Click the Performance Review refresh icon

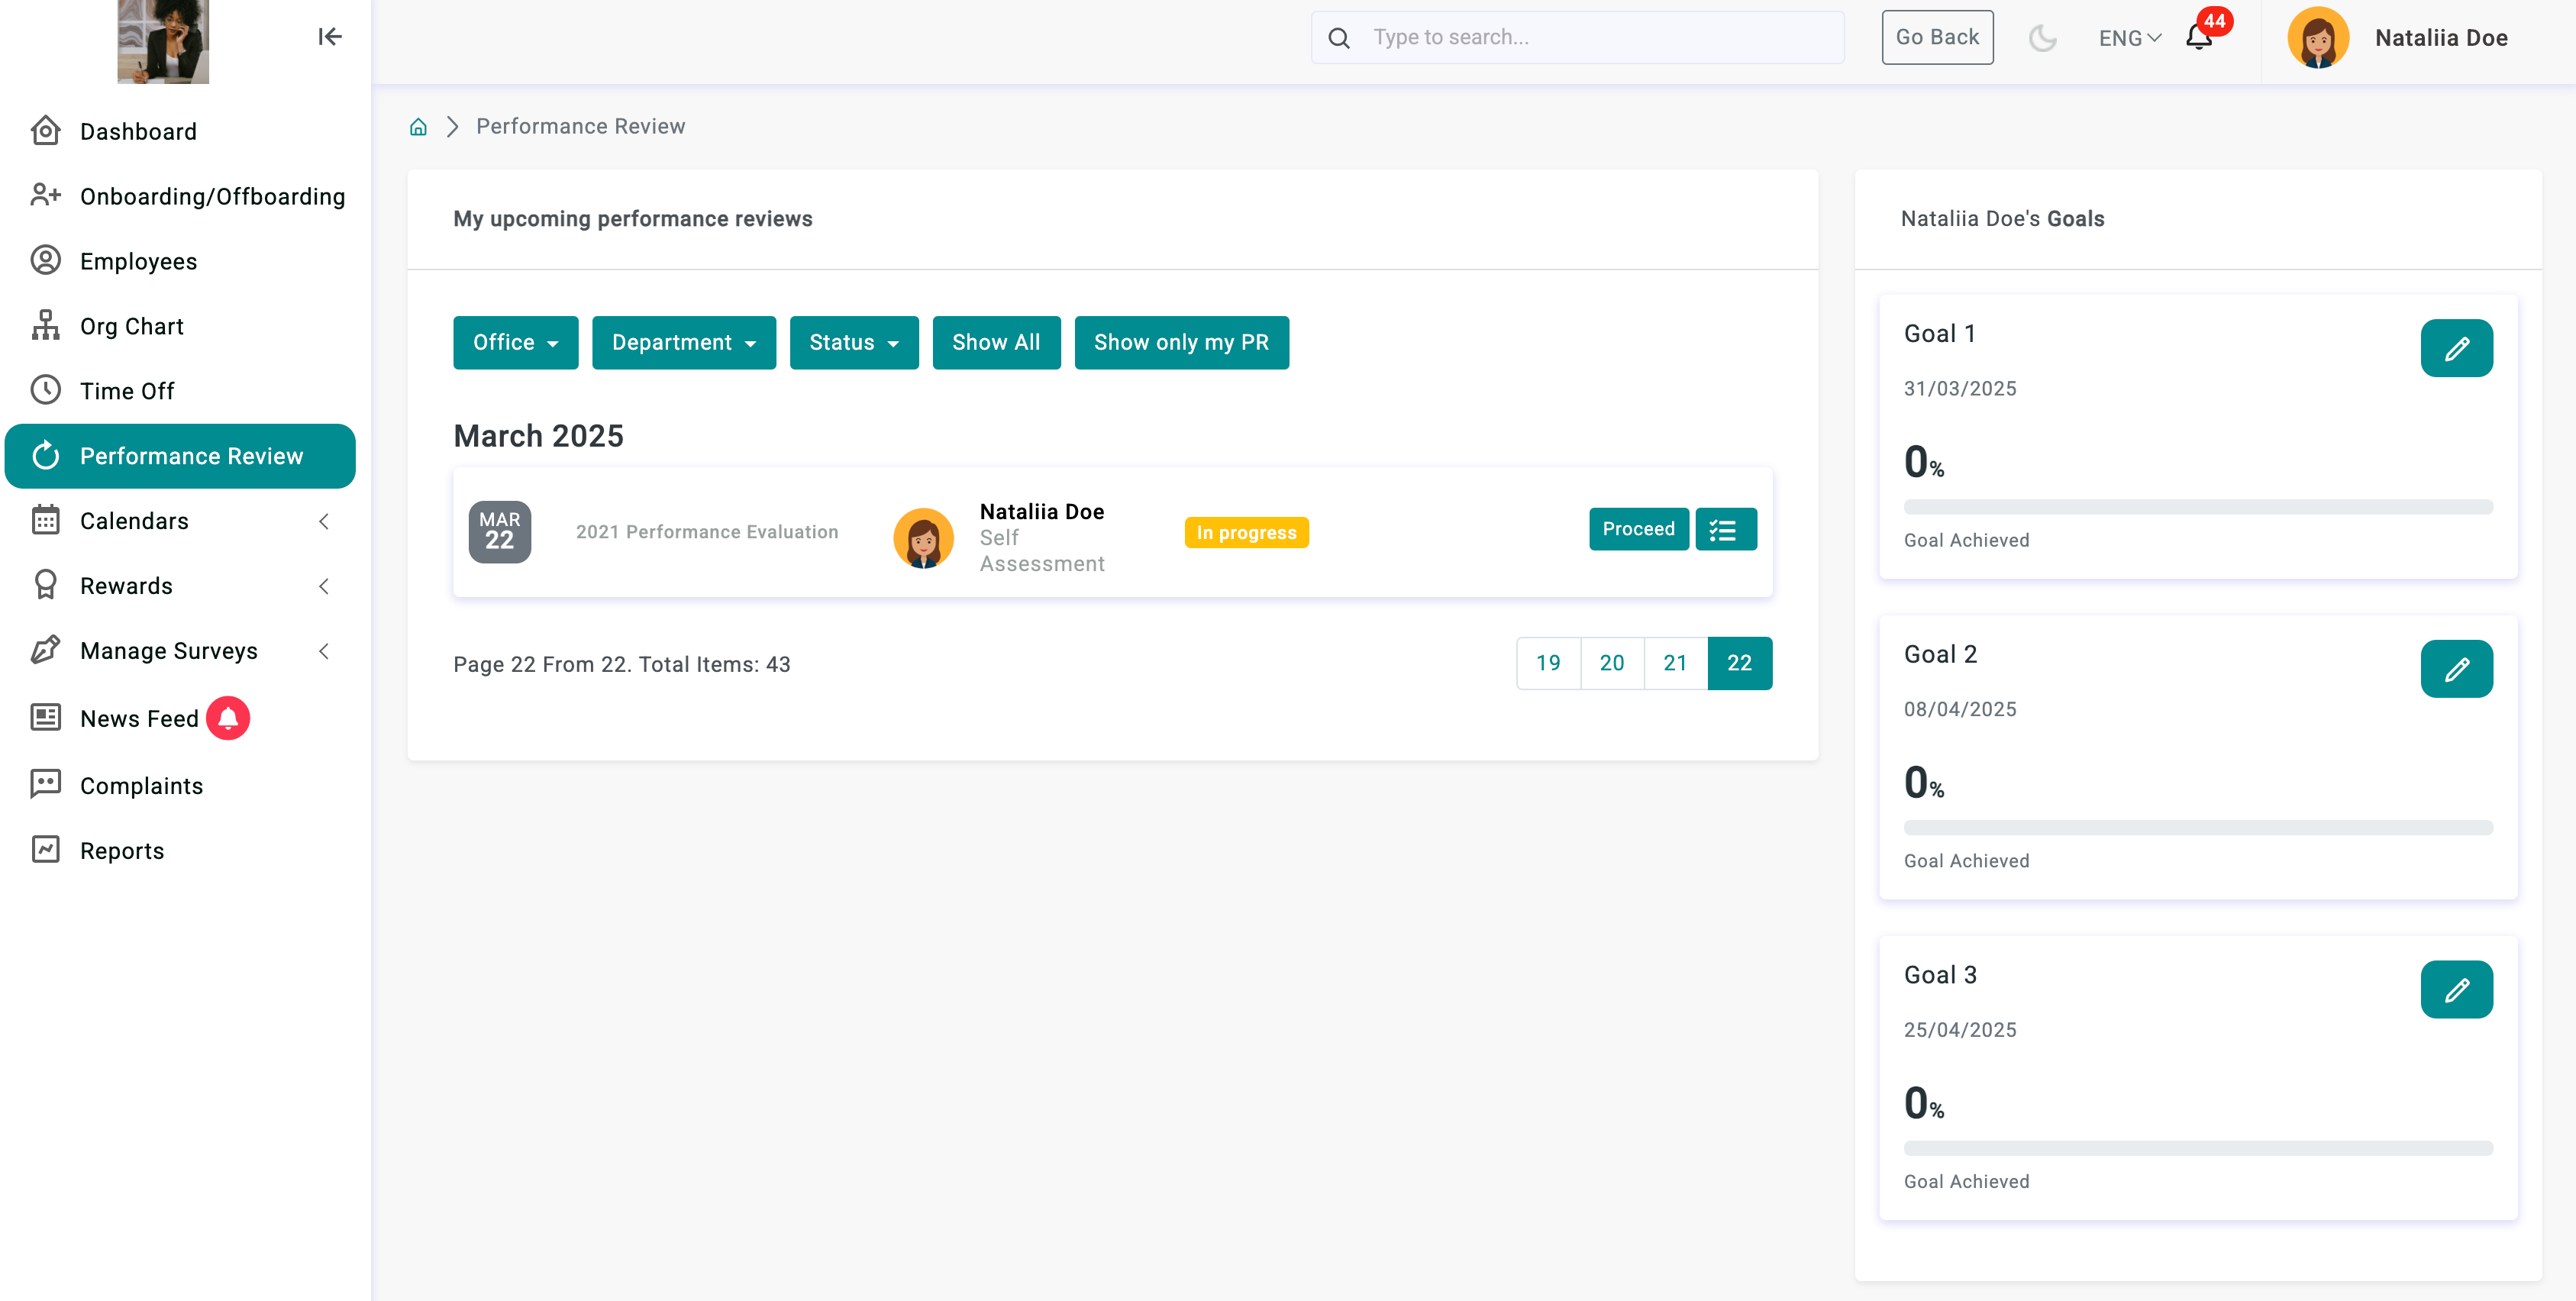(x=46, y=455)
